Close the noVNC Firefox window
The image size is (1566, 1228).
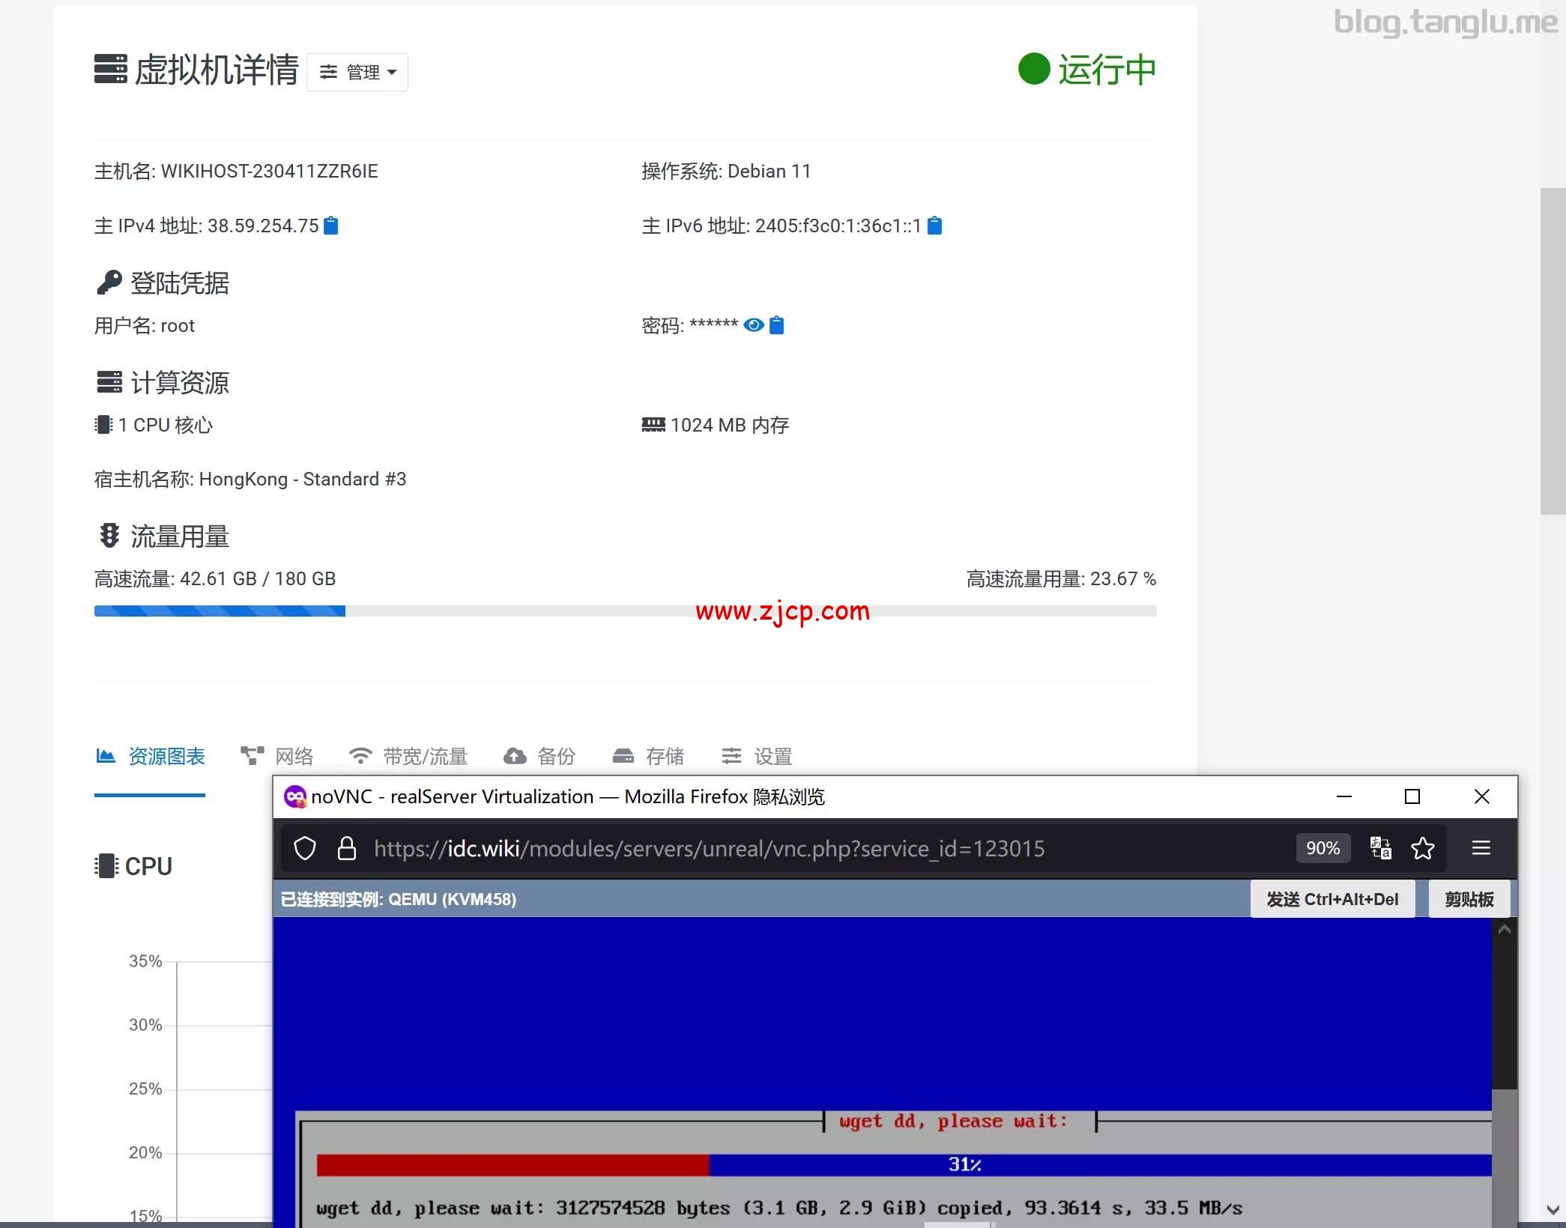1481,796
